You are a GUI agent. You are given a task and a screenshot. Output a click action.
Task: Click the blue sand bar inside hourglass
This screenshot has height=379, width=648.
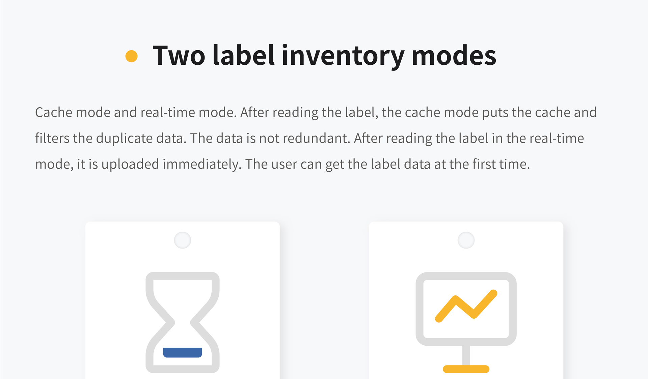coord(183,352)
